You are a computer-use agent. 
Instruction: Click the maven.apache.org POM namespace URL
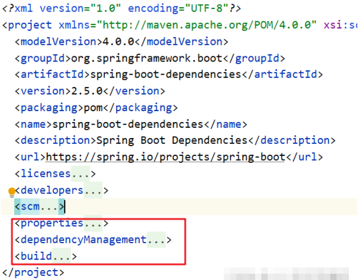tap(206, 25)
